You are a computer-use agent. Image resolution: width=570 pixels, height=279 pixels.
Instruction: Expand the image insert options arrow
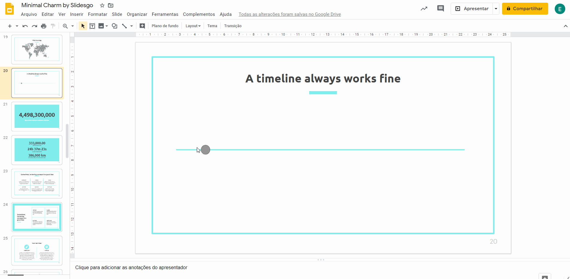pyautogui.click(x=106, y=26)
